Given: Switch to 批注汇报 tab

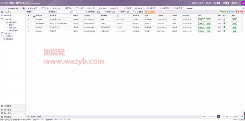Looking at the screenshot, I should [x=91, y=8].
